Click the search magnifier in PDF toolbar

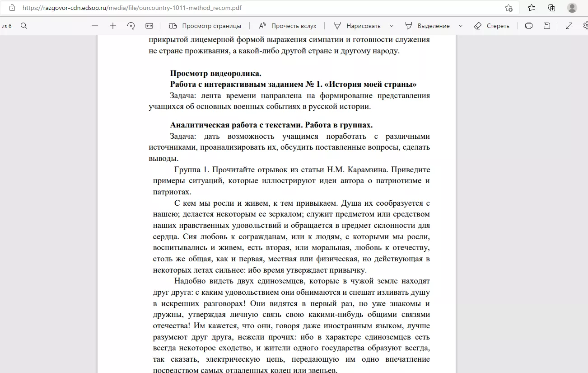click(x=24, y=26)
